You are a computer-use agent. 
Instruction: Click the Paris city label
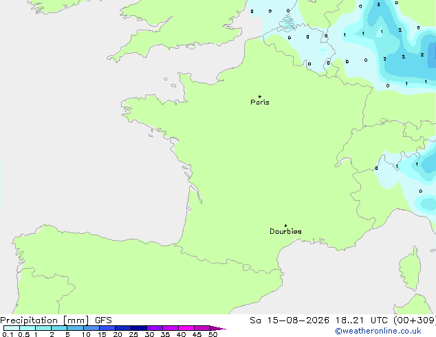coord(260,102)
